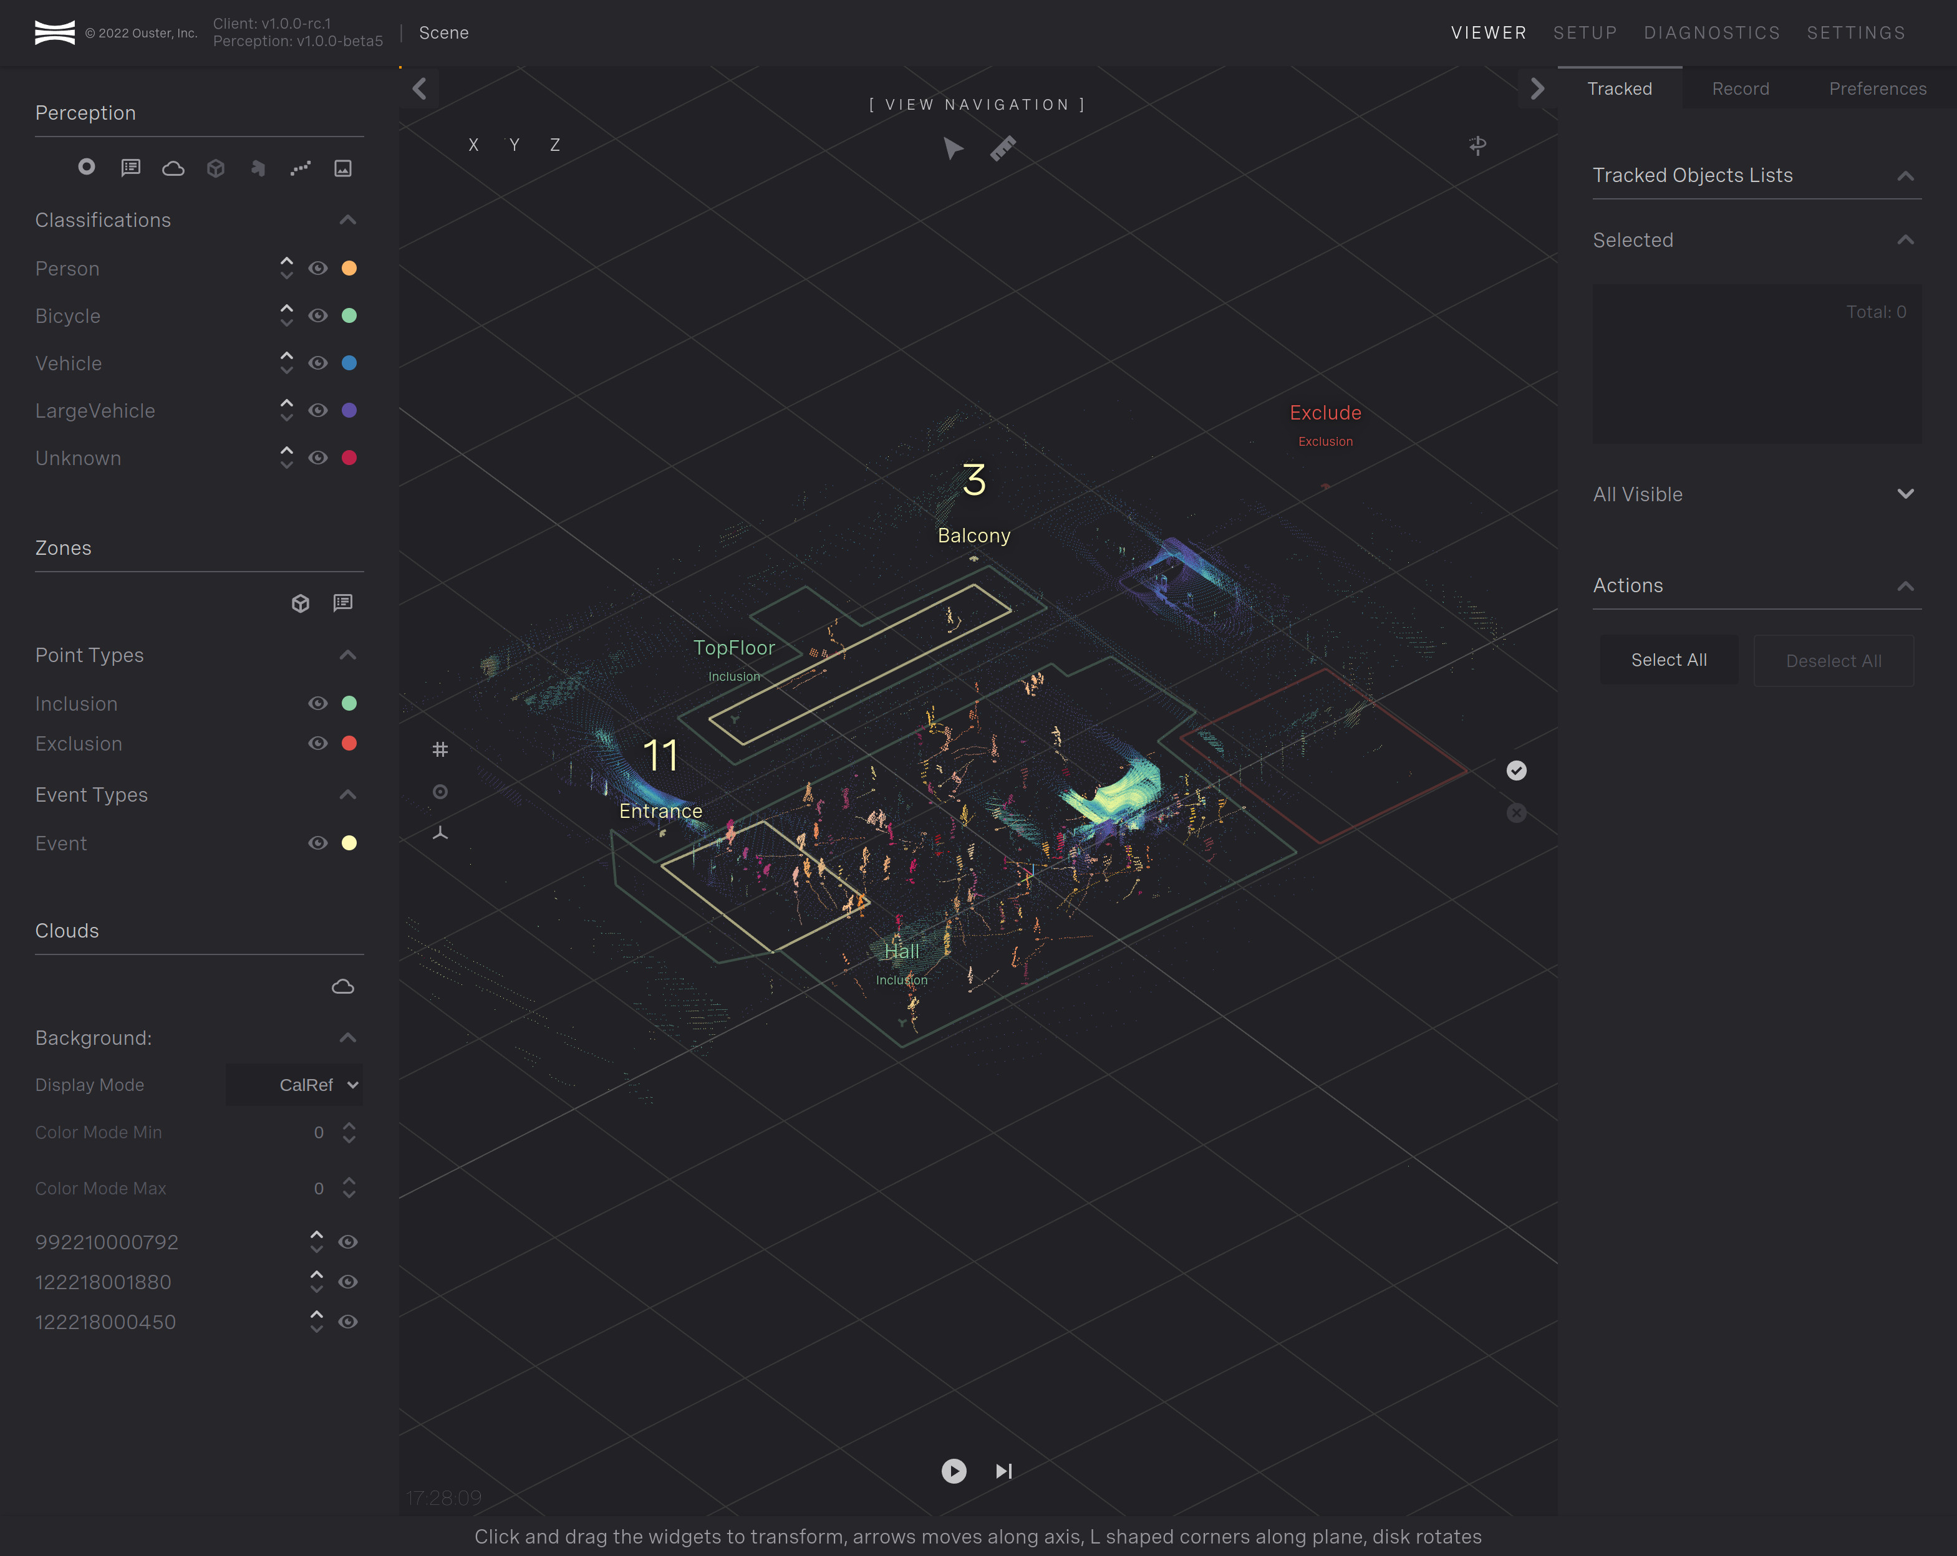Collapse right panel with the right arrow

[1537, 89]
